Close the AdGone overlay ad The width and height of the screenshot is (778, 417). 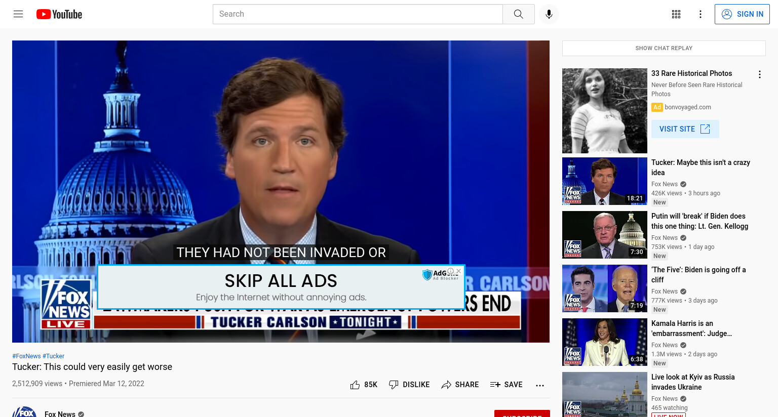coord(458,271)
